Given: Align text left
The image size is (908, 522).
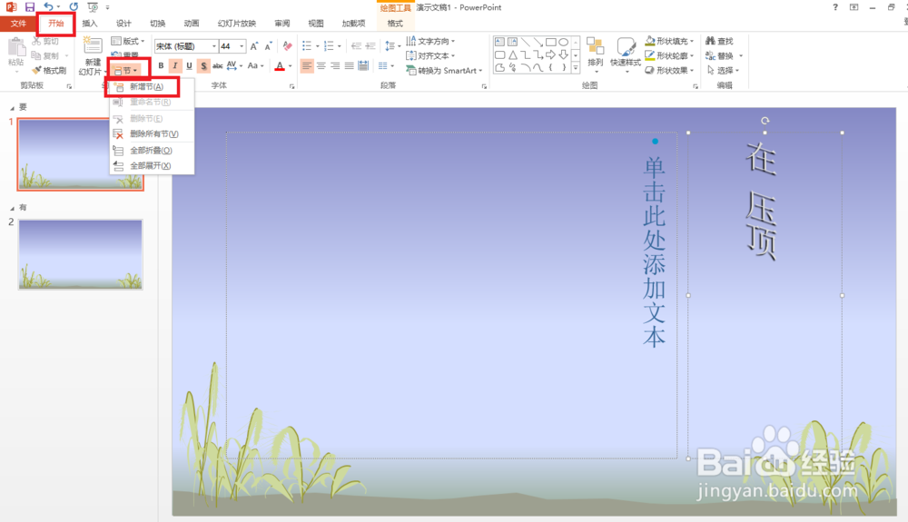Looking at the screenshot, I should pyautogui.click(x=307, y=65).
